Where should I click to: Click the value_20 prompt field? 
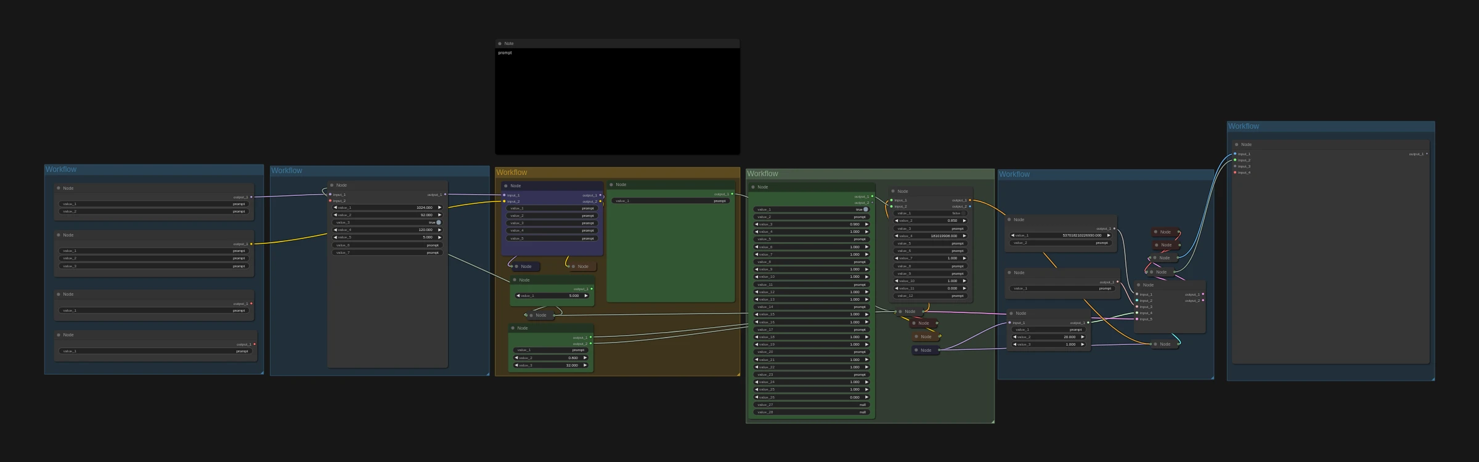(812, 352)
